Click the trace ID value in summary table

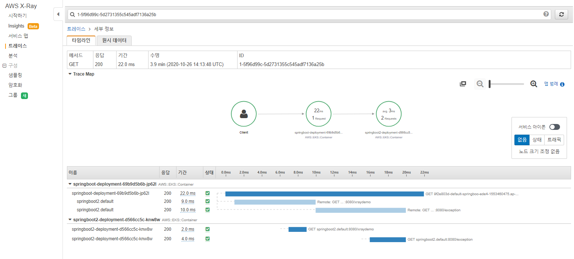pyautogui.click(x=282, y=64)
